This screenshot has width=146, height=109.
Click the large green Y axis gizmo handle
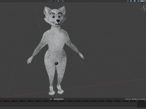pyautogui.click(x=144, y=9)
